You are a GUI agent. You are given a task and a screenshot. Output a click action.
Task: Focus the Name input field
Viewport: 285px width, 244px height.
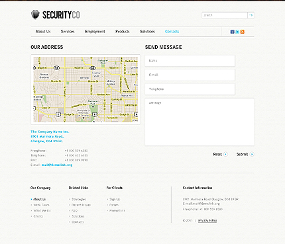(x=190, y=61)
